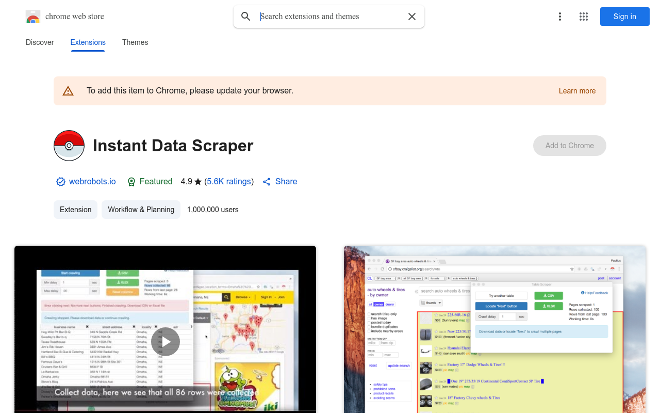This screenshot has height=413, width=660.
Task: Open the Workflow & Planning category chip
Action: [x=141, y=210]
